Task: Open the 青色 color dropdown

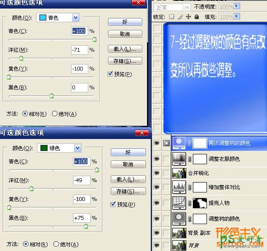Action: click(76, 18)
